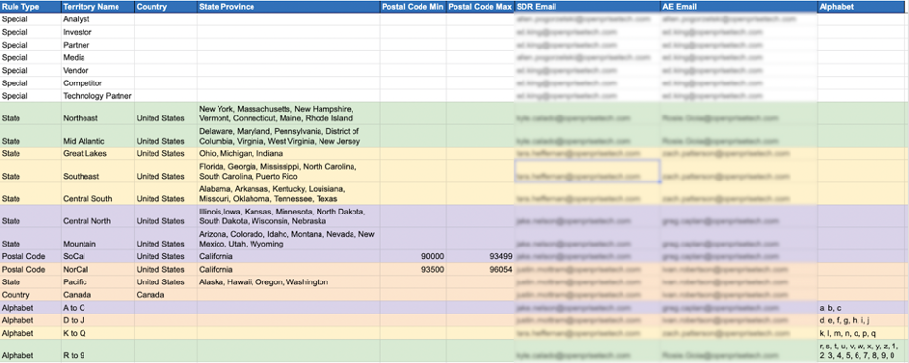909x363 pixels.
Task: Click the State rule type in Mountain row
Action: coord(30,239)
